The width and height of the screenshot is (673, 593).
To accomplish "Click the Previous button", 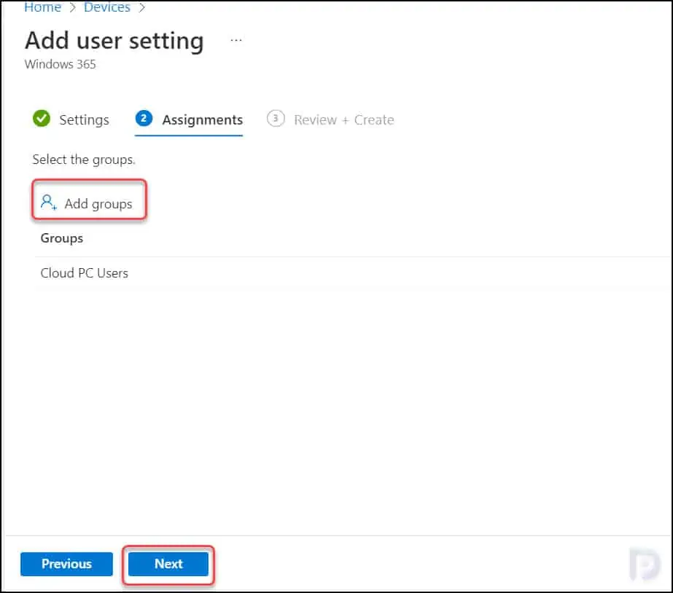I will pos(66,564).
